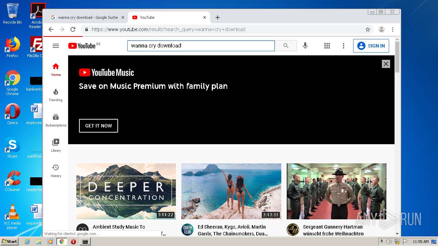Open Sergeant Hartman video's channel avatar
The image size is (438, 246).
(293, 230)
